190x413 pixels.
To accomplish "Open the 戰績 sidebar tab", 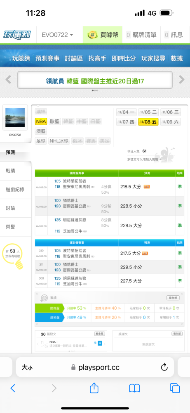I will 16,171.
